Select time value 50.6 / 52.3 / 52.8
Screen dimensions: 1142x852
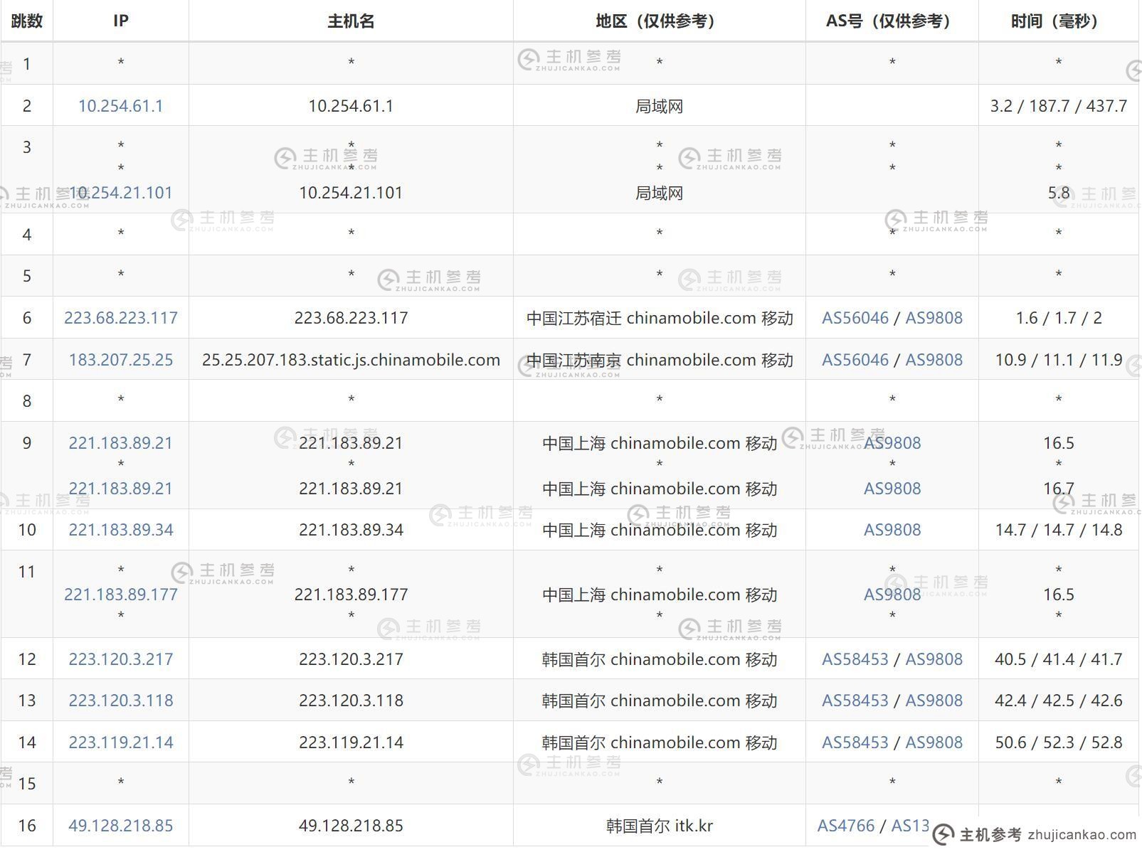1059,742
